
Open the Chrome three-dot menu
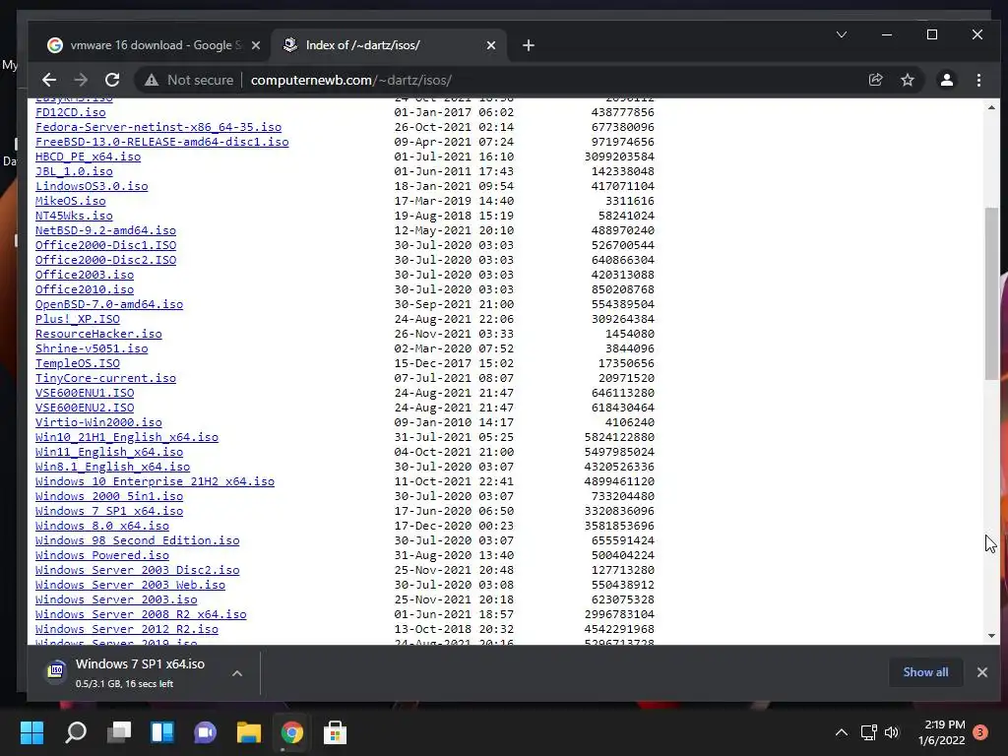point(978,80)
